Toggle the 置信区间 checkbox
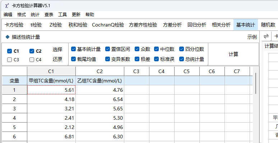Viewport: 278px width, 143px height. (107, 49)
